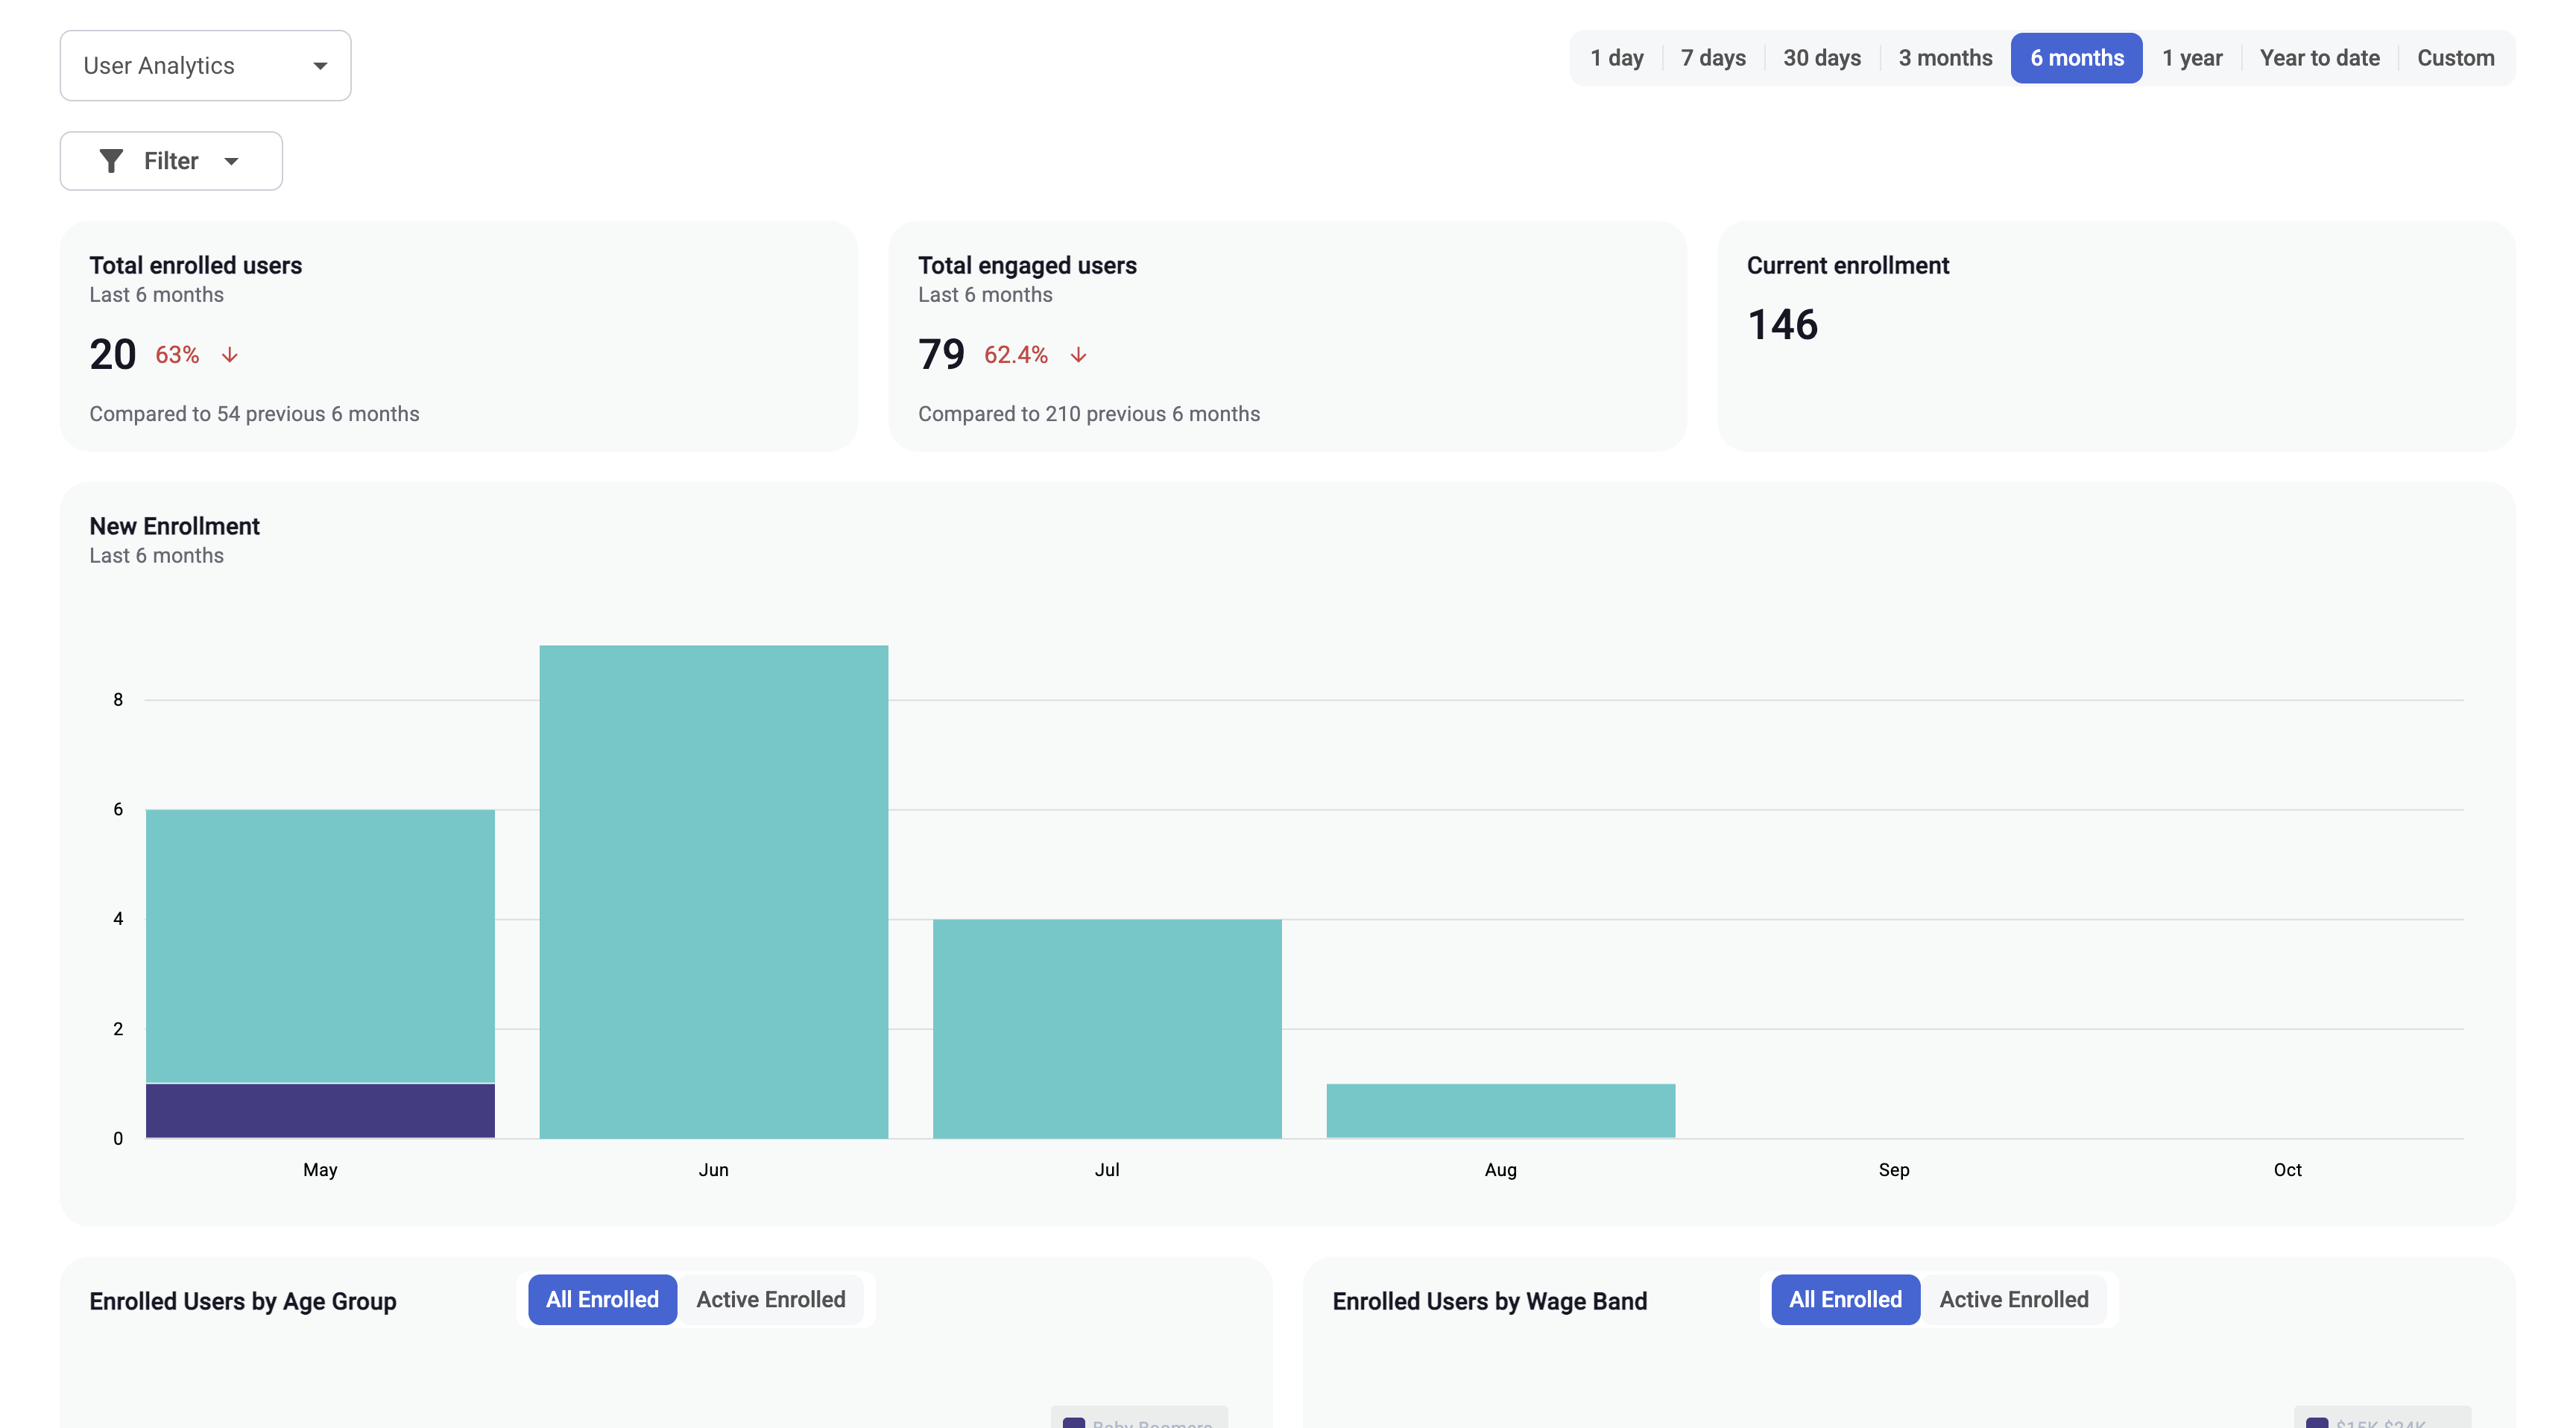The image size is (2576, 1428).
Task: Toggle Active Enrolled for Wage Band chart
Action: [x=2013, y=1299]
